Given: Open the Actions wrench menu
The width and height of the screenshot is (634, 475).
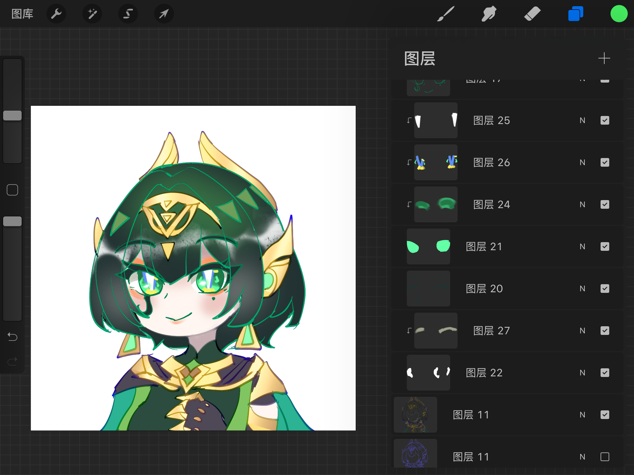Looking at the screenshot, I should pyautogui.click(x=56, y=14).
